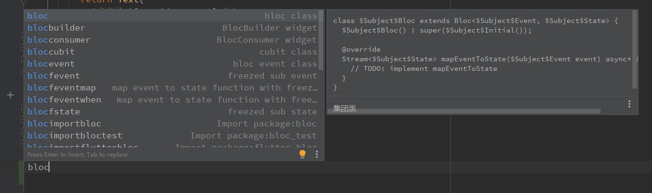Select the bloc class template

(172, 16)
